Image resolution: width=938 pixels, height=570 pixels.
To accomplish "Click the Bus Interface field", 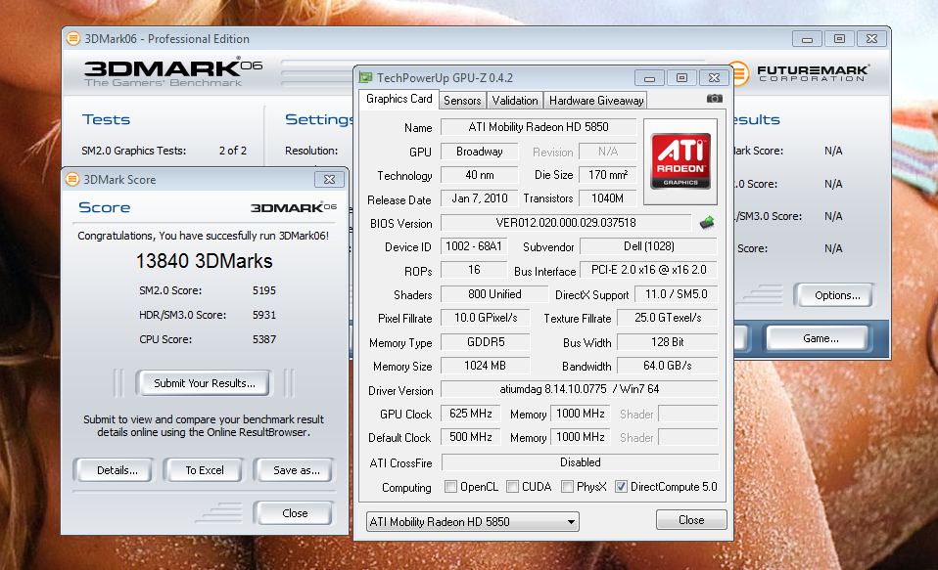I will pyautogui.click(x=648, y=270).
